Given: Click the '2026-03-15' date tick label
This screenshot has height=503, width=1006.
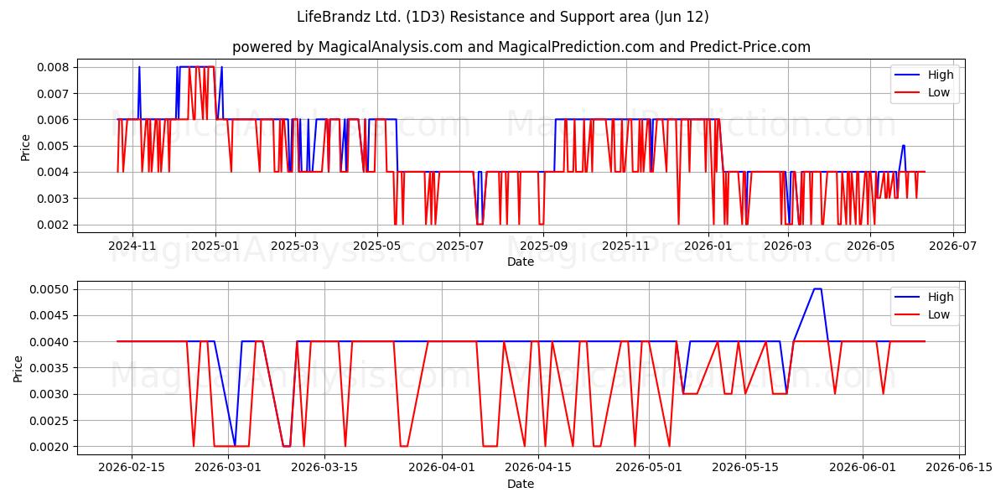Looking at the screenshot, I should tap(324, 468).
